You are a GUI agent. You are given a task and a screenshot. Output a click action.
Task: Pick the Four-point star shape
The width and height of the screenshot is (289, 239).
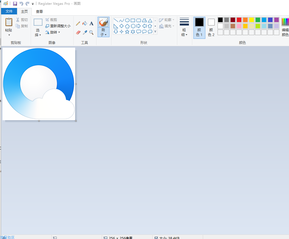121,32
